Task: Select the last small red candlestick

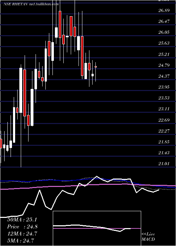Action: pos(96,67)
